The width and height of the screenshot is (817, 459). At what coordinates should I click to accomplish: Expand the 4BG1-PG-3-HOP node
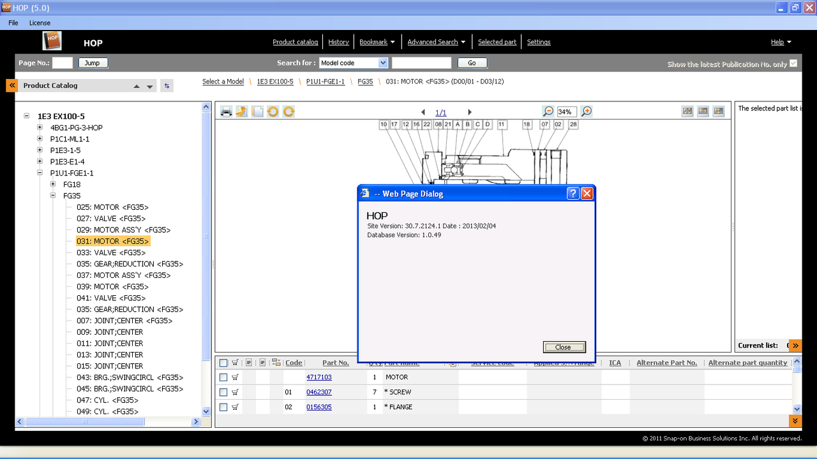(40, 127)
